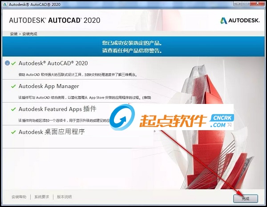Select the Autodesk AutoCAD 2020 product row
The height and width of the screenshot is (207, 267).
(53, 63)
